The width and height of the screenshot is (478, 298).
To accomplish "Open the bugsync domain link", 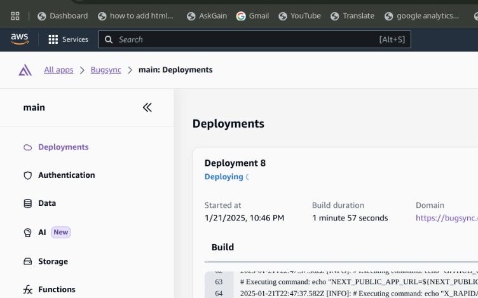I will tap(447, 218).
